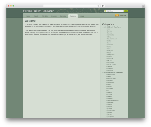Open the Malaysia category

click(x=110, y=51)
